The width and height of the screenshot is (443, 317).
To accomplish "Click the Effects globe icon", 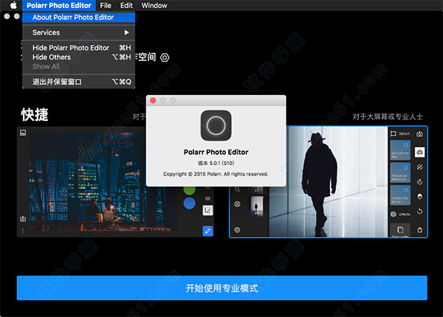I will click(x=394, y=215).
